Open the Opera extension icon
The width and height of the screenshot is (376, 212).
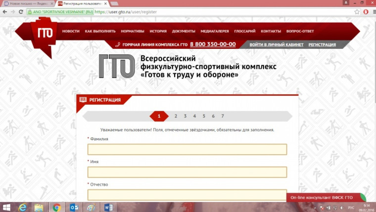coord(366,12)
